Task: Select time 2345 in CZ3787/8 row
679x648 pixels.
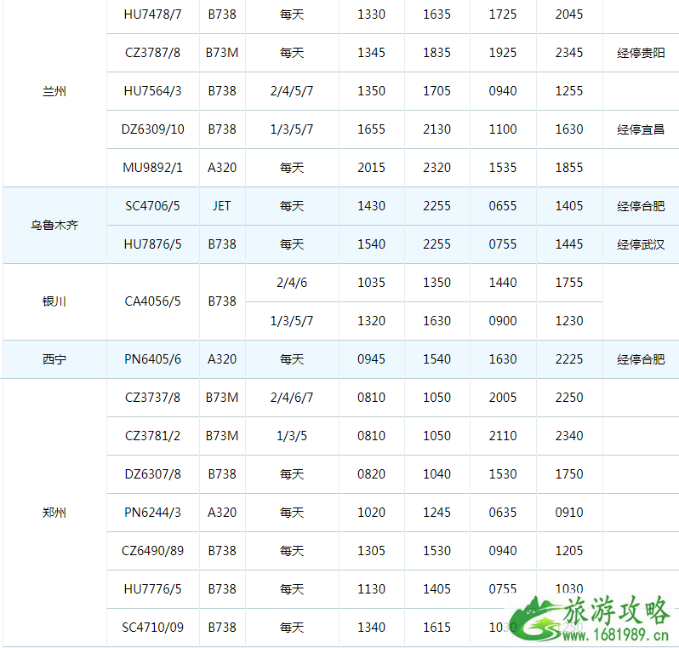Action: (x=569, y=53)
